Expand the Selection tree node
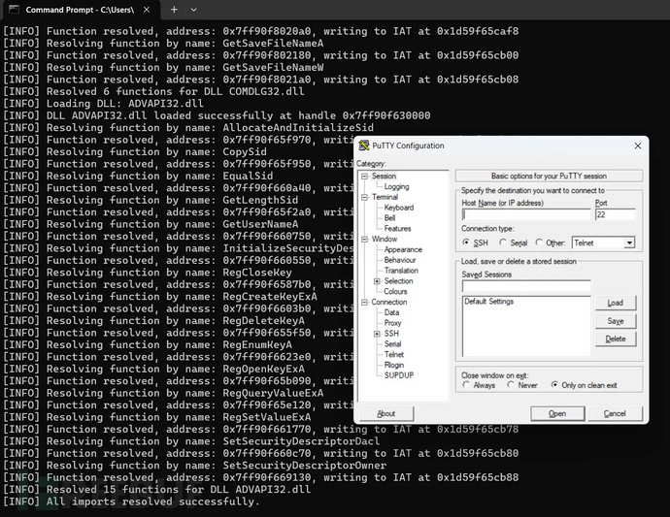 [x=377, y=281]
